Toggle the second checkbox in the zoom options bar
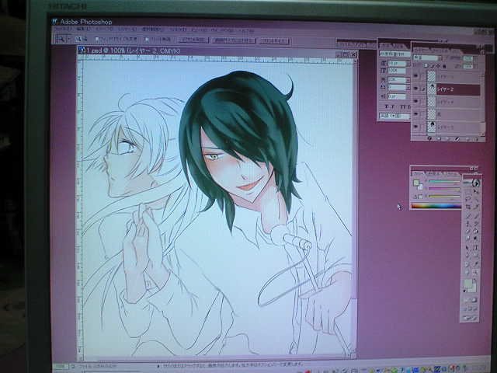Screen dimensions: 497x373 (x=147, y=40)
